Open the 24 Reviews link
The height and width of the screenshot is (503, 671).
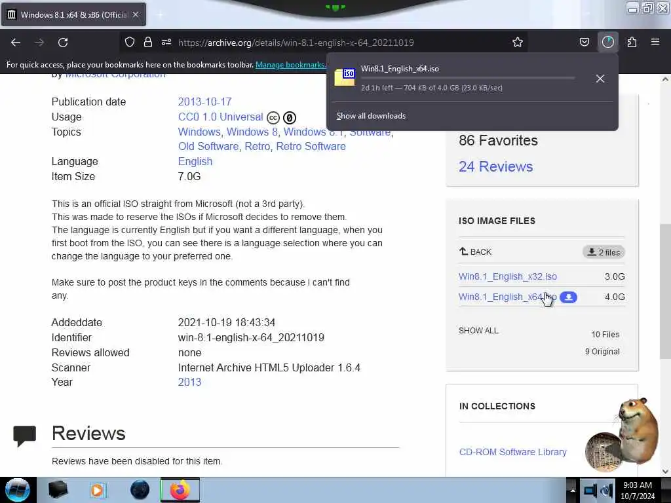point(495,166)
